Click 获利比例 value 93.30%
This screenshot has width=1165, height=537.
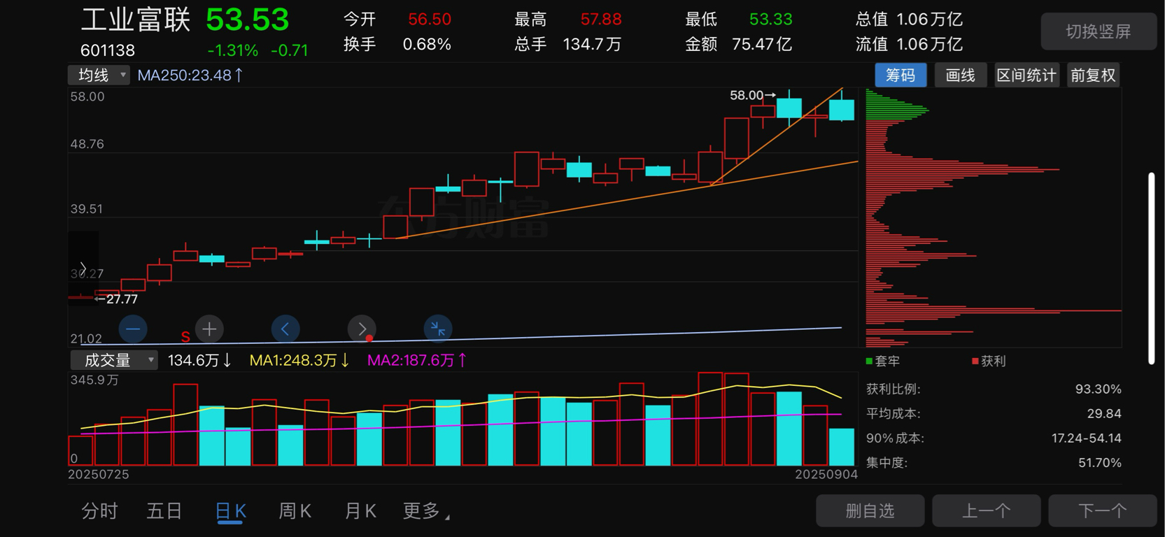point(1098,389)
